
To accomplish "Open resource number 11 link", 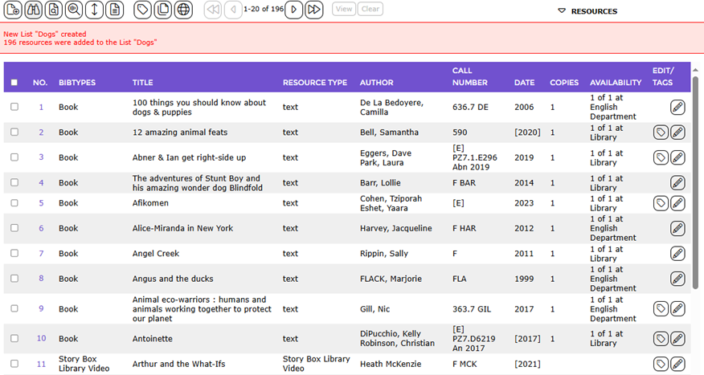I will tap(41, 364).
